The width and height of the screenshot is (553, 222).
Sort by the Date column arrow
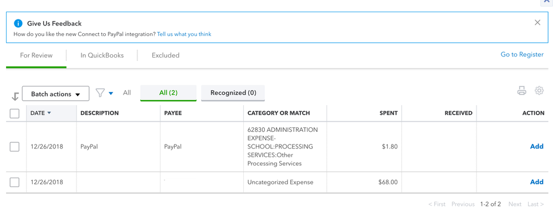(x=49, y=113)
